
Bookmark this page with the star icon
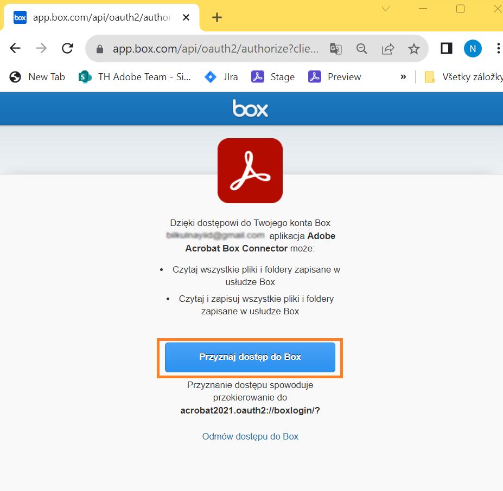(414, 49)
